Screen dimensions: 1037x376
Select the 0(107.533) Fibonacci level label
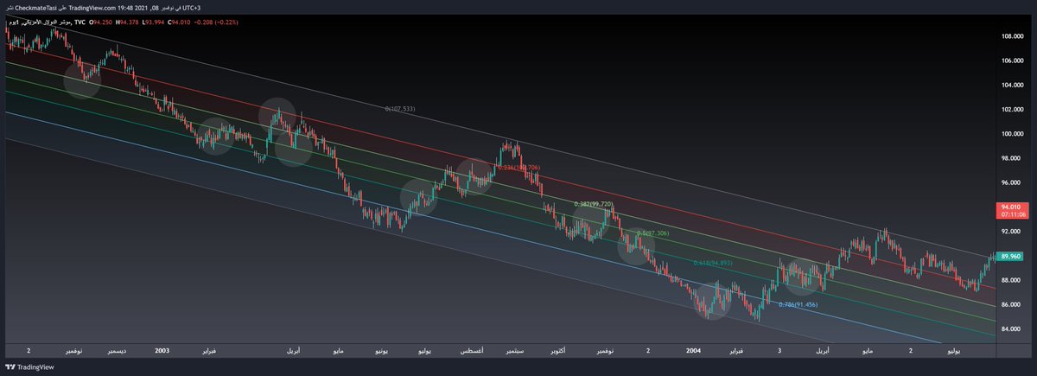click(x=400, y=109)
